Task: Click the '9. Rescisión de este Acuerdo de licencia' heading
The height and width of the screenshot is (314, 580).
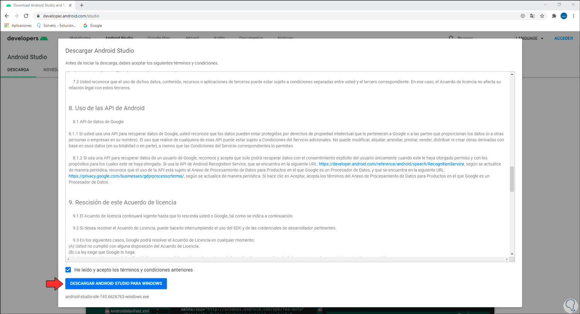Action: click(123, 202)
